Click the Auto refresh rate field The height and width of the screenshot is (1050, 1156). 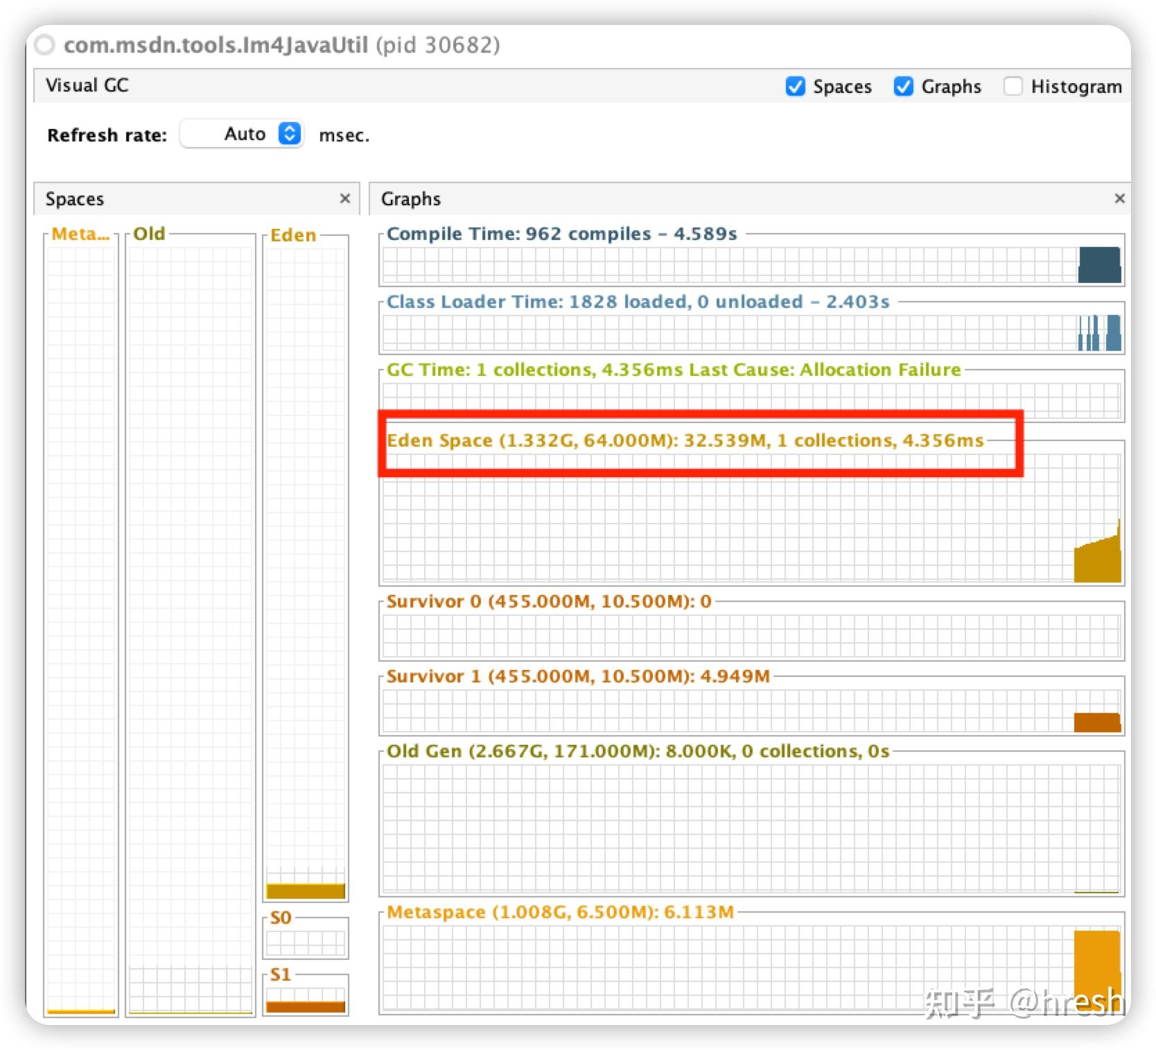pos(242,133)
